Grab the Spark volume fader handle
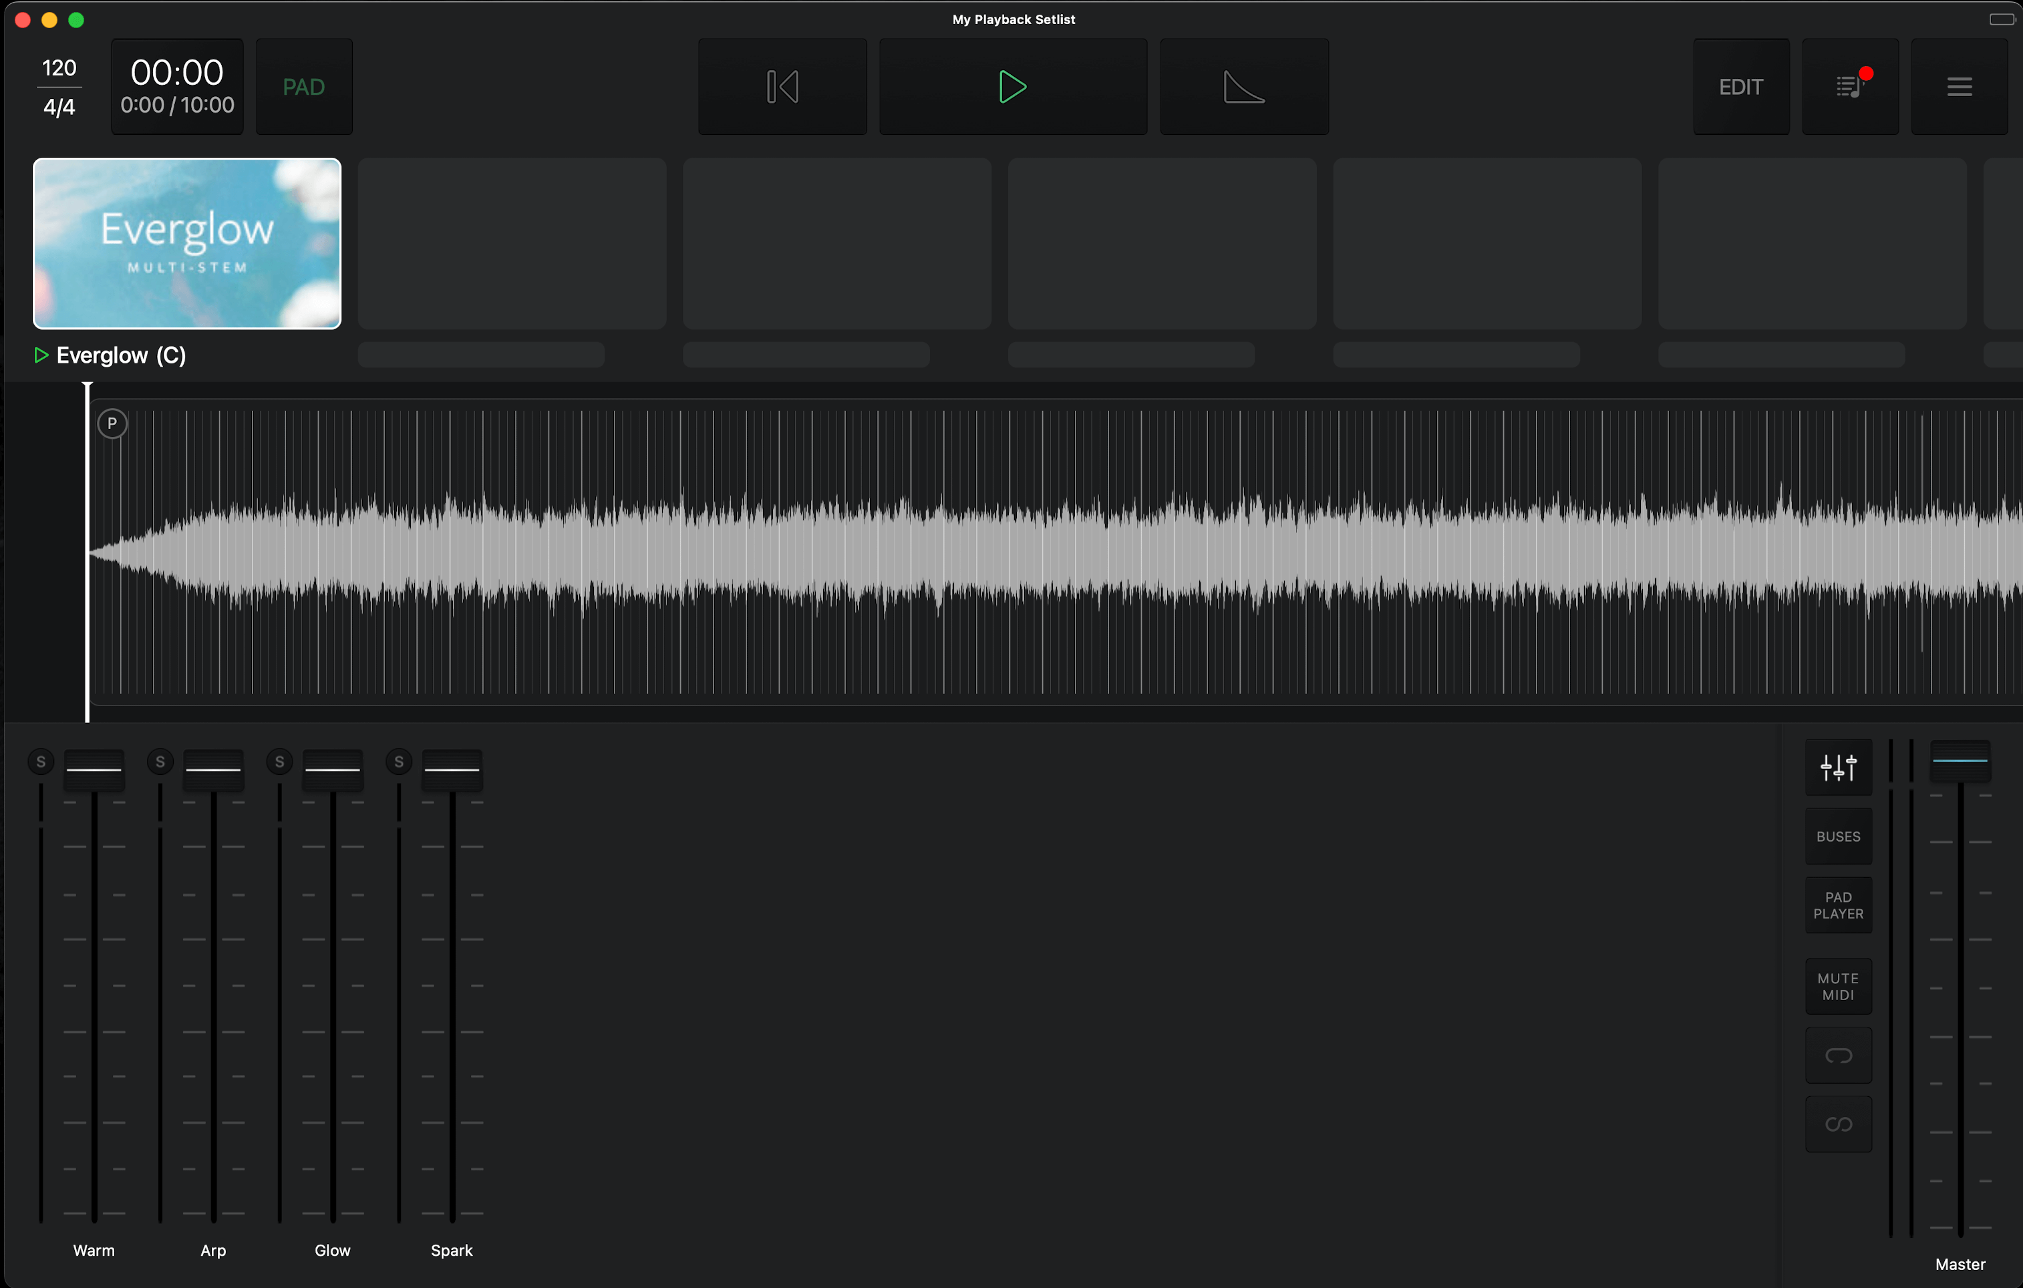 452,770
